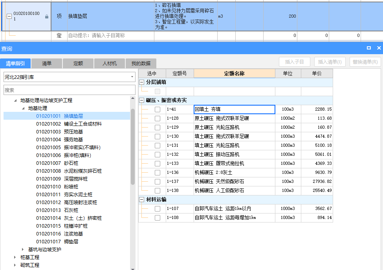The width and height of the screenshot is (383, 270).
Task: Open the 人材机 tab
Action: 110,64
